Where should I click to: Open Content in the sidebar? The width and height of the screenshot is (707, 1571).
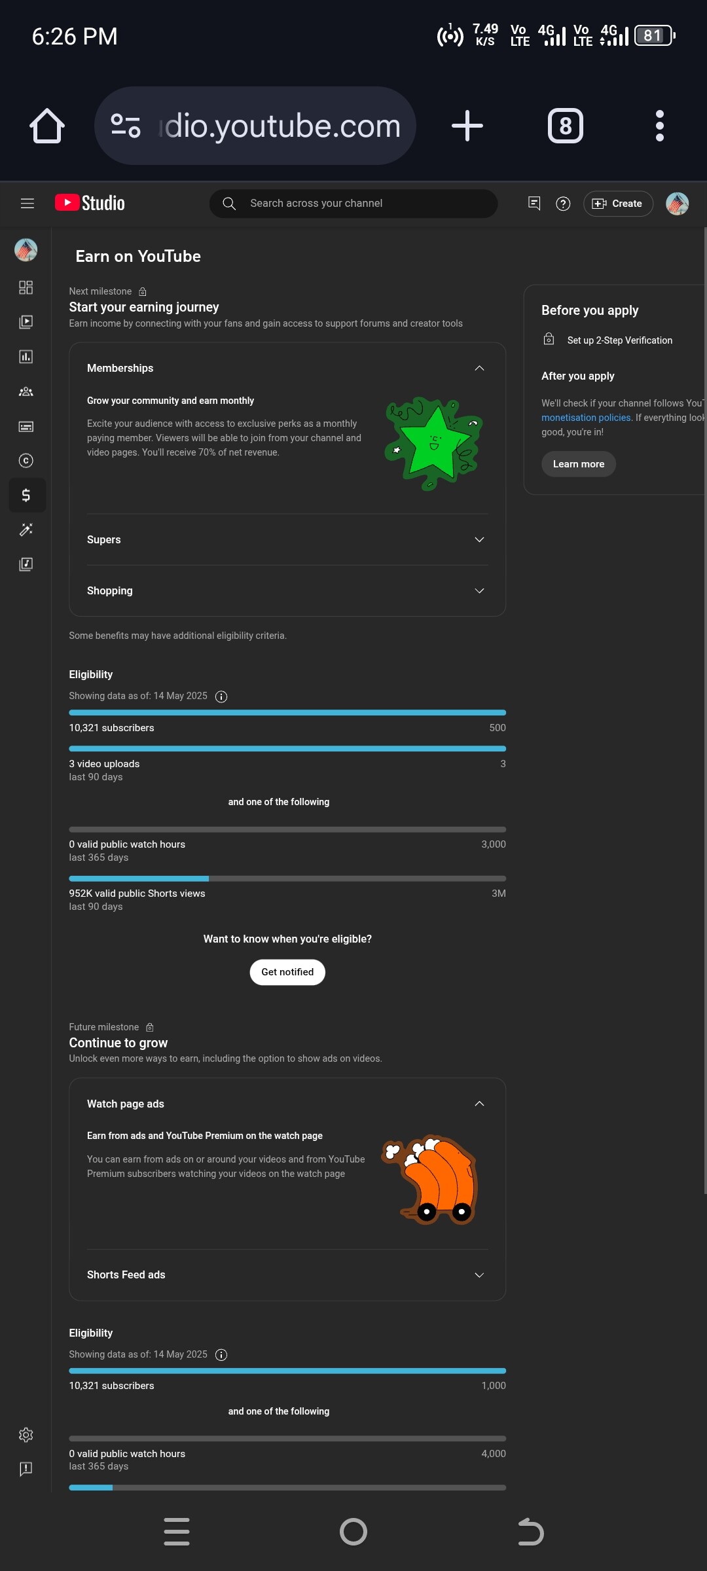26,322
